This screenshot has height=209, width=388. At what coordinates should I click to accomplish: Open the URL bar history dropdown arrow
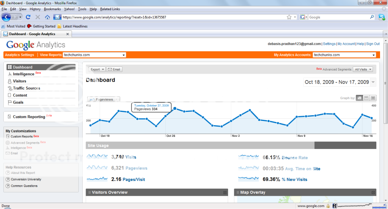295,17
